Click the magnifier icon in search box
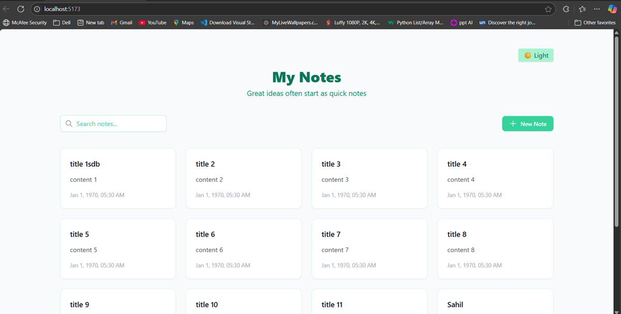 [x=69, y=123]
